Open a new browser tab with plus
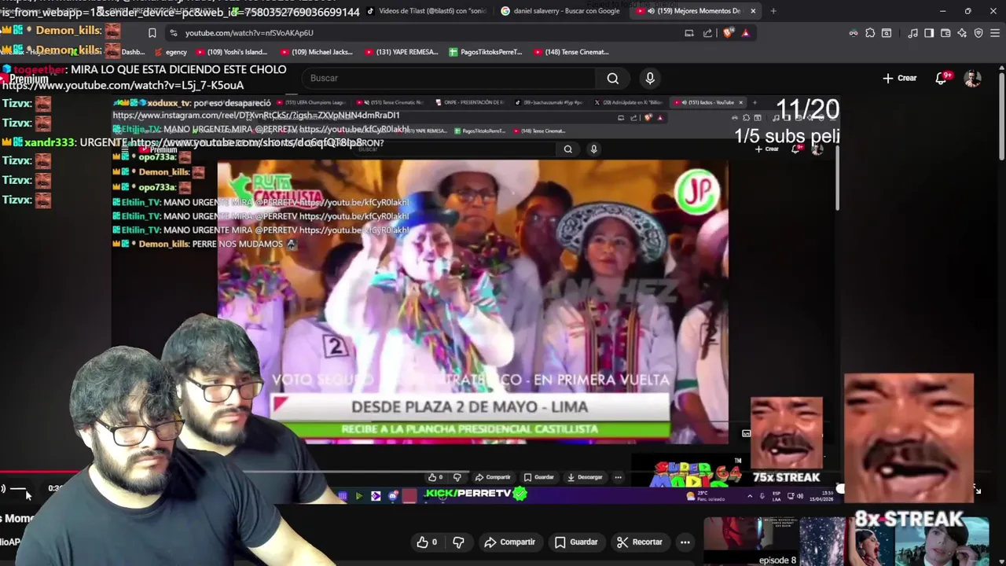The image size is (1006, 566). coord(773,11)
